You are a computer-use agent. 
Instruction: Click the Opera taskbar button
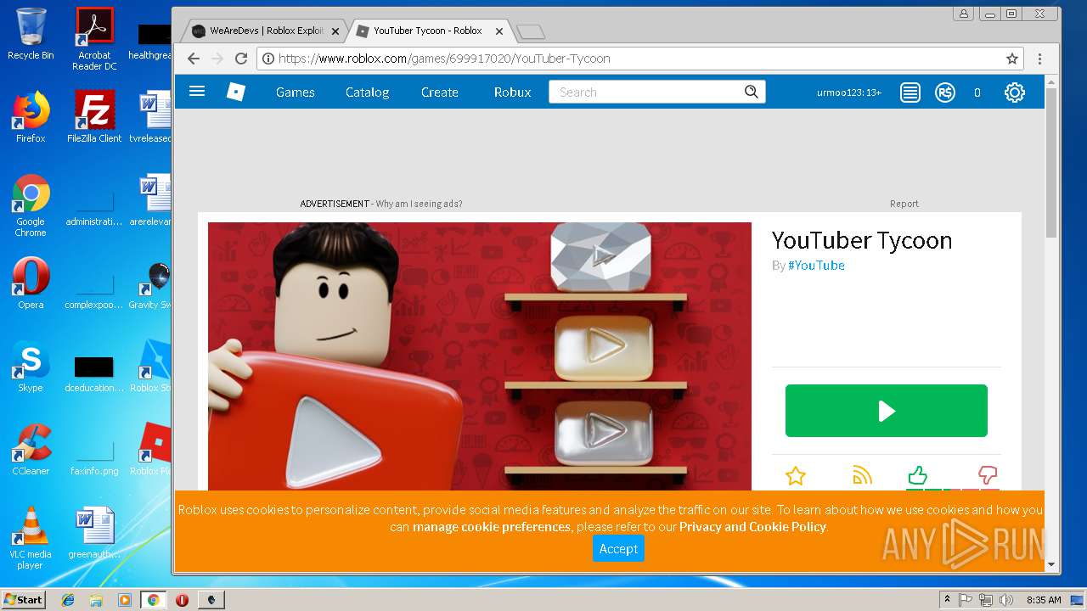click(x=182, y=600)
